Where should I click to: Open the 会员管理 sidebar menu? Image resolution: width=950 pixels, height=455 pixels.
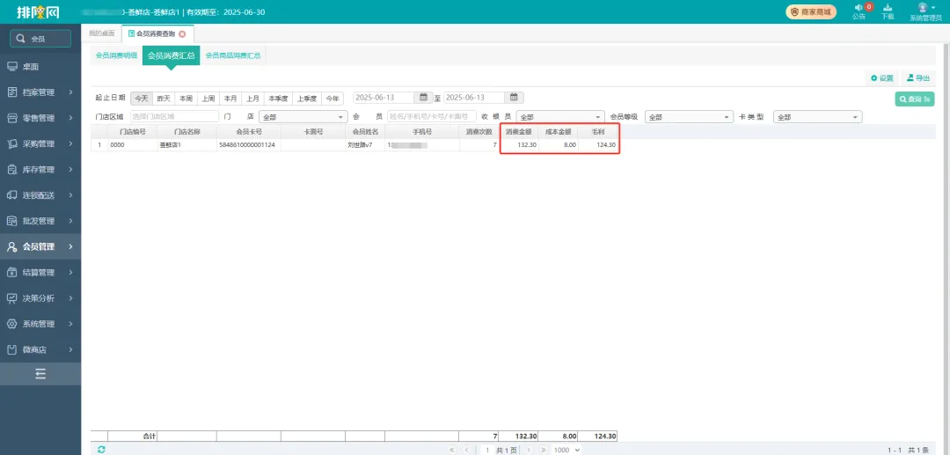tap(40, 246)
